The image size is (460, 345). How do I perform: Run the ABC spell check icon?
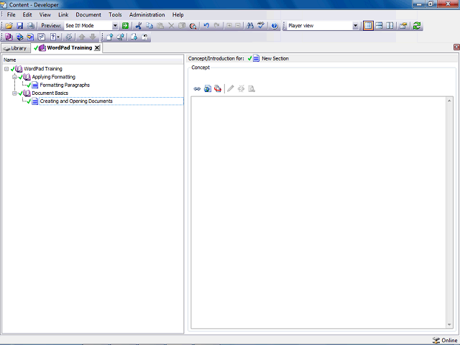tap(261, 26)
